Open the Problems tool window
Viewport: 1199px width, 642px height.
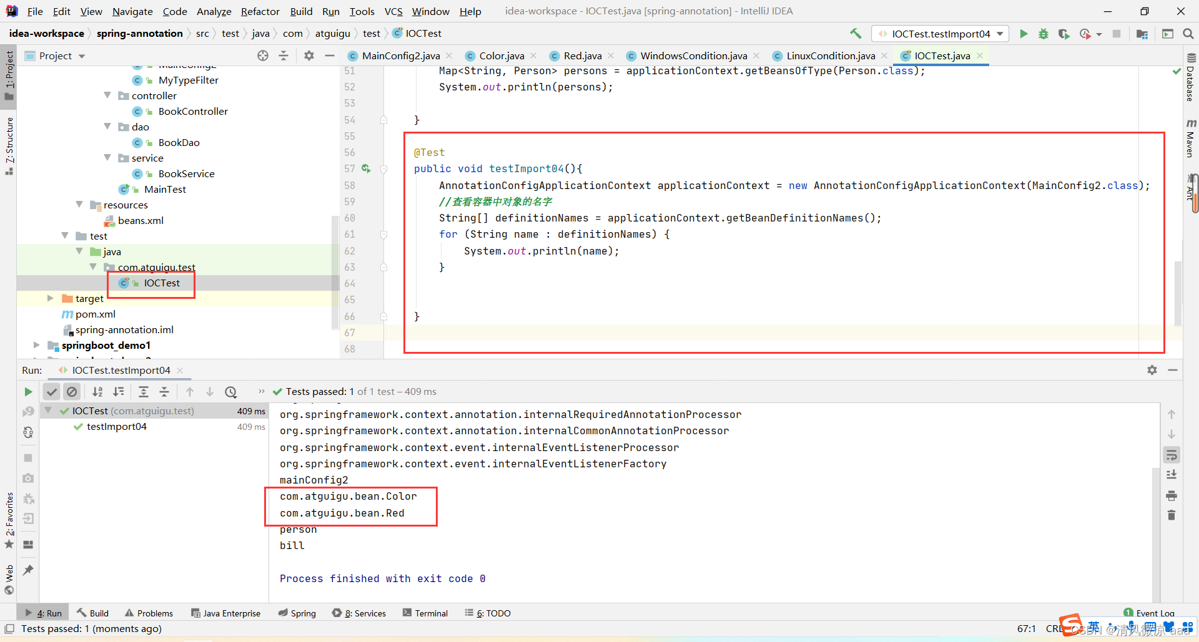point(149,613)
